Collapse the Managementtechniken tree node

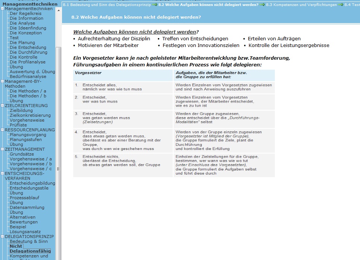pos(3,9)
